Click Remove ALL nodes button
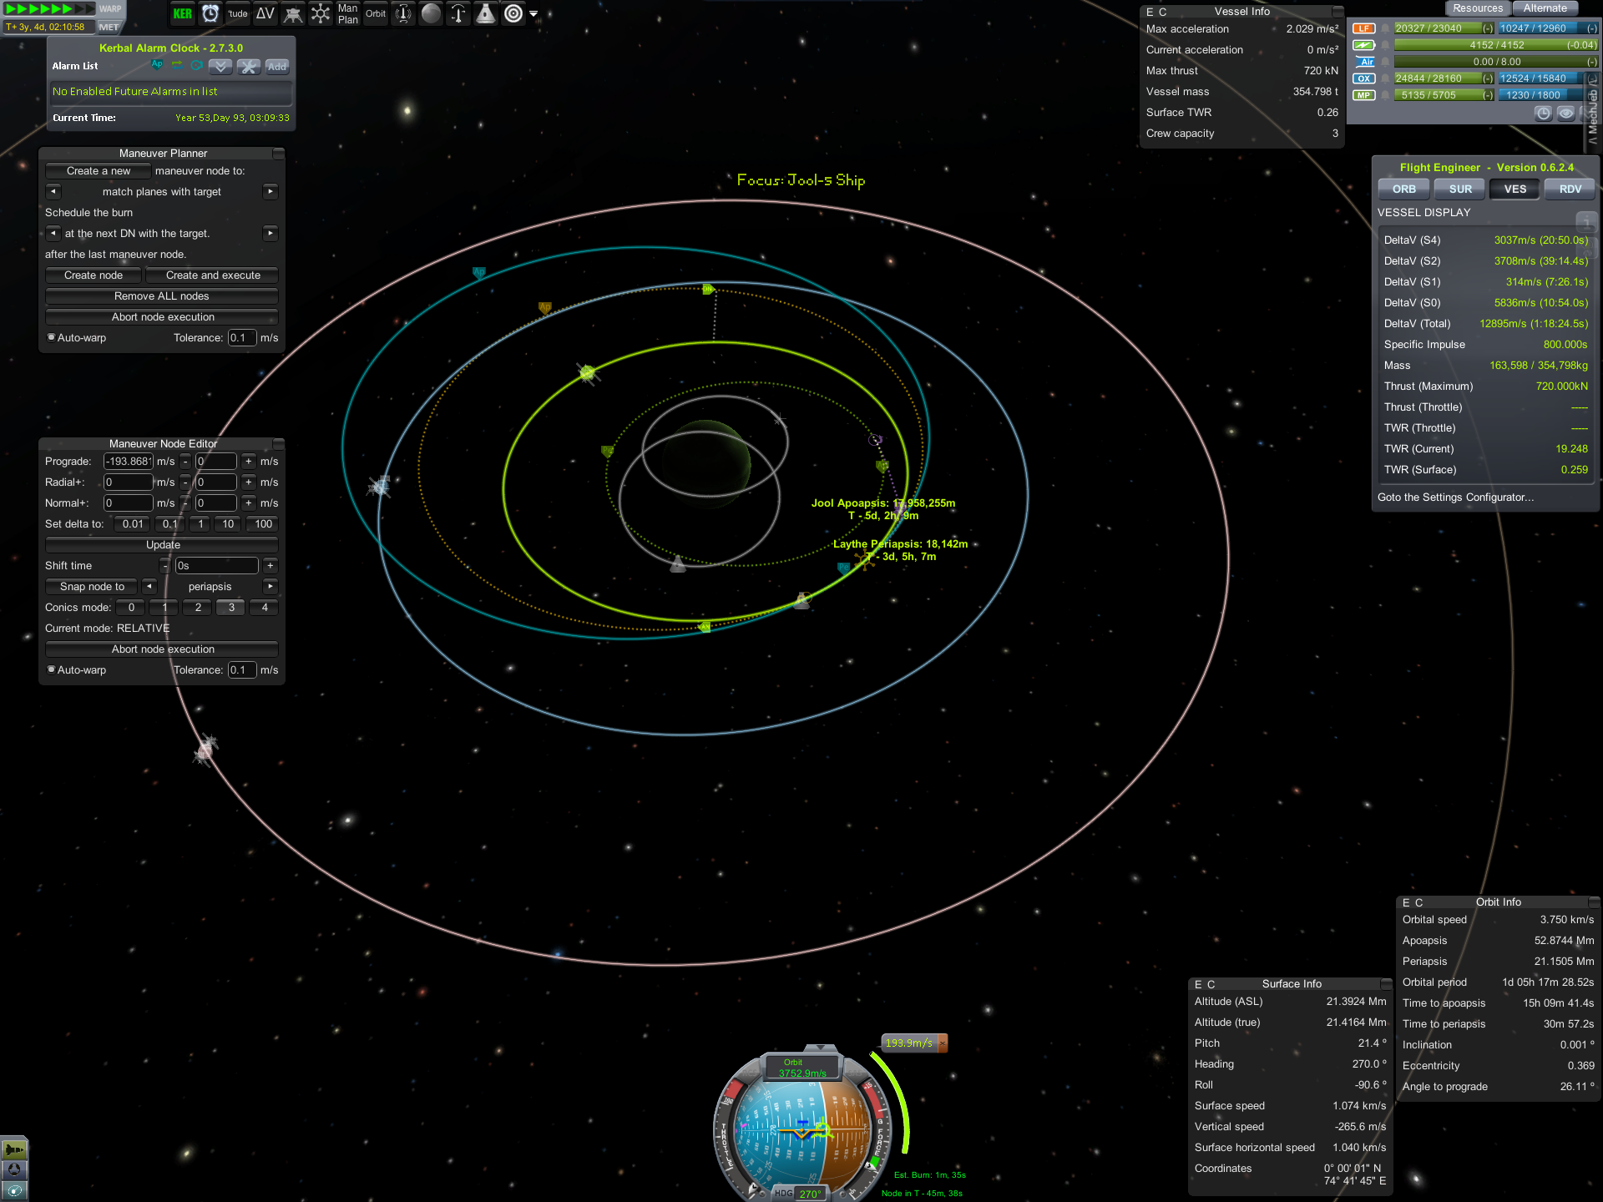The image size is (1603, 1202). (x=162, y=296)
